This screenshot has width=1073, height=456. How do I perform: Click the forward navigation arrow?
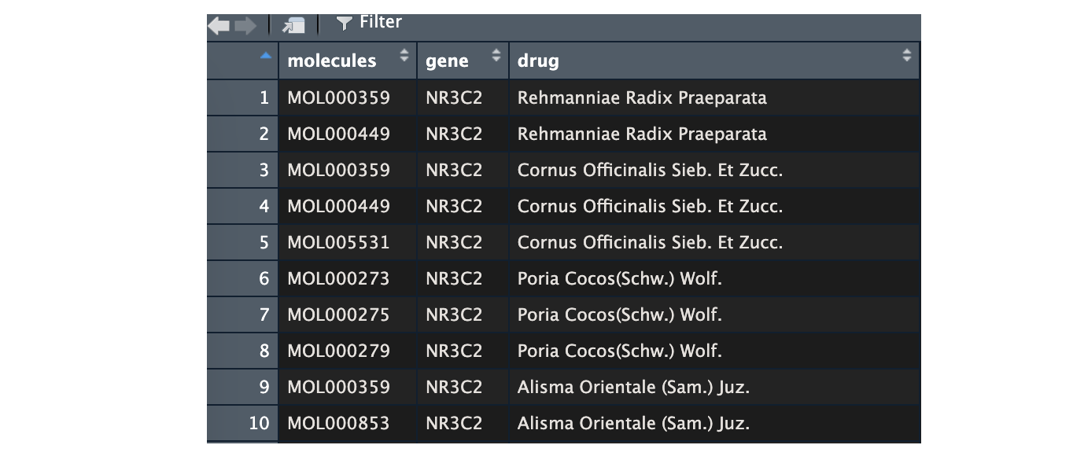pyautogui.click(x=245, y=26)
